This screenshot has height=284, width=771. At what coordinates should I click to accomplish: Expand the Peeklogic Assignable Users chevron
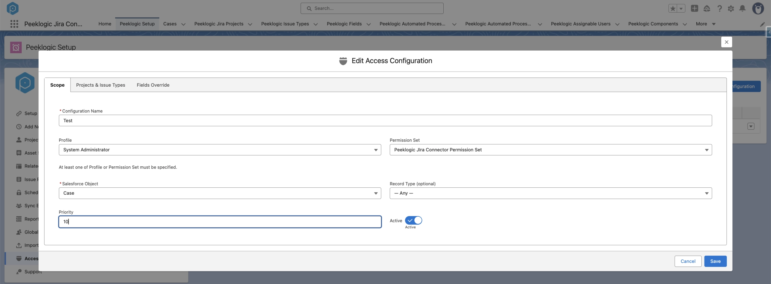click(617, 24)
